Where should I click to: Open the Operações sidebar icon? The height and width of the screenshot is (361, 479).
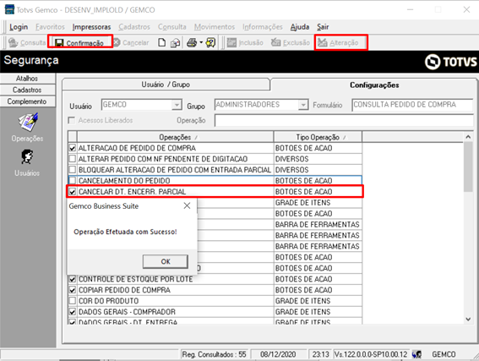pos(28,122)
